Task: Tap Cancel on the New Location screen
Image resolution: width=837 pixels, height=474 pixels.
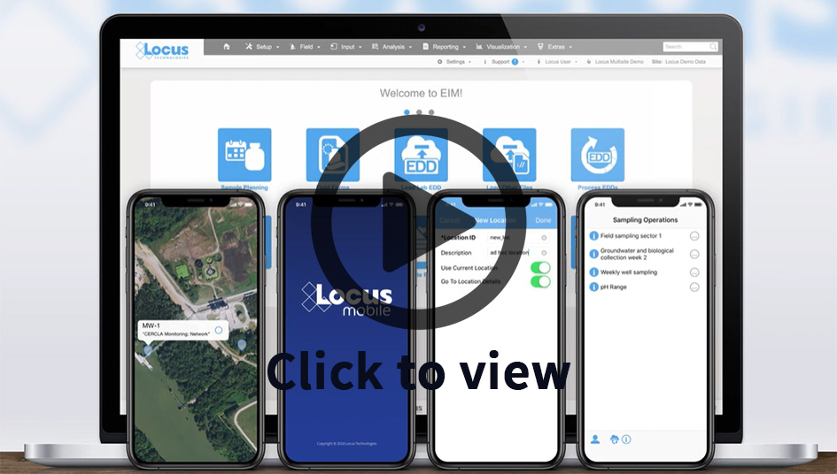Action: click(x=449, y=219)
